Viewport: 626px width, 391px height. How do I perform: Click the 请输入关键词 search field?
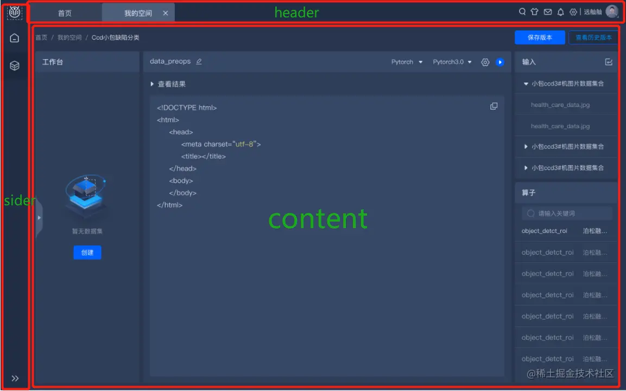[x=567, y=213]
